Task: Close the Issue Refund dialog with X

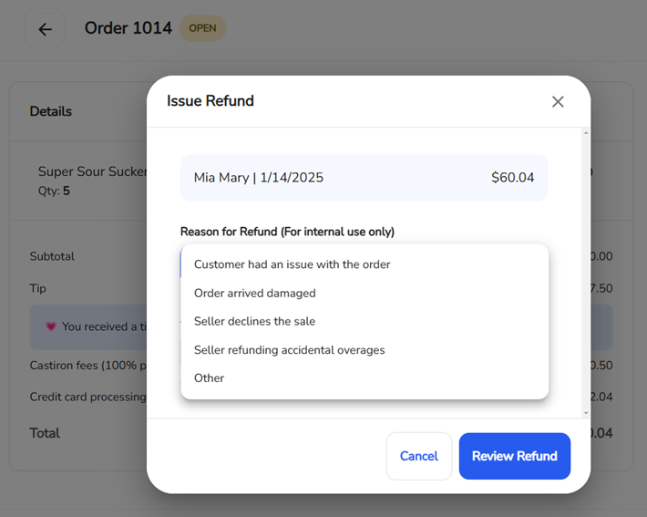Action: pyautogui.click(x=558, y=101)
